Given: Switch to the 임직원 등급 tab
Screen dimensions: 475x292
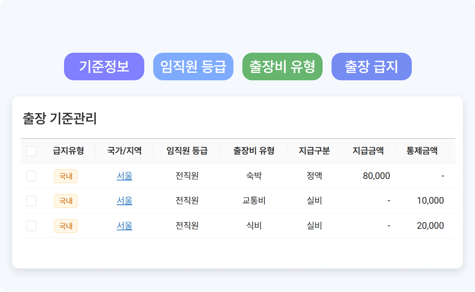Looking at the screenshot, I should (193, 67).
